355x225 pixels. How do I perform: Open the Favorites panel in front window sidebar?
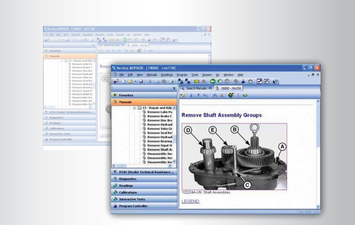(144, 95)
